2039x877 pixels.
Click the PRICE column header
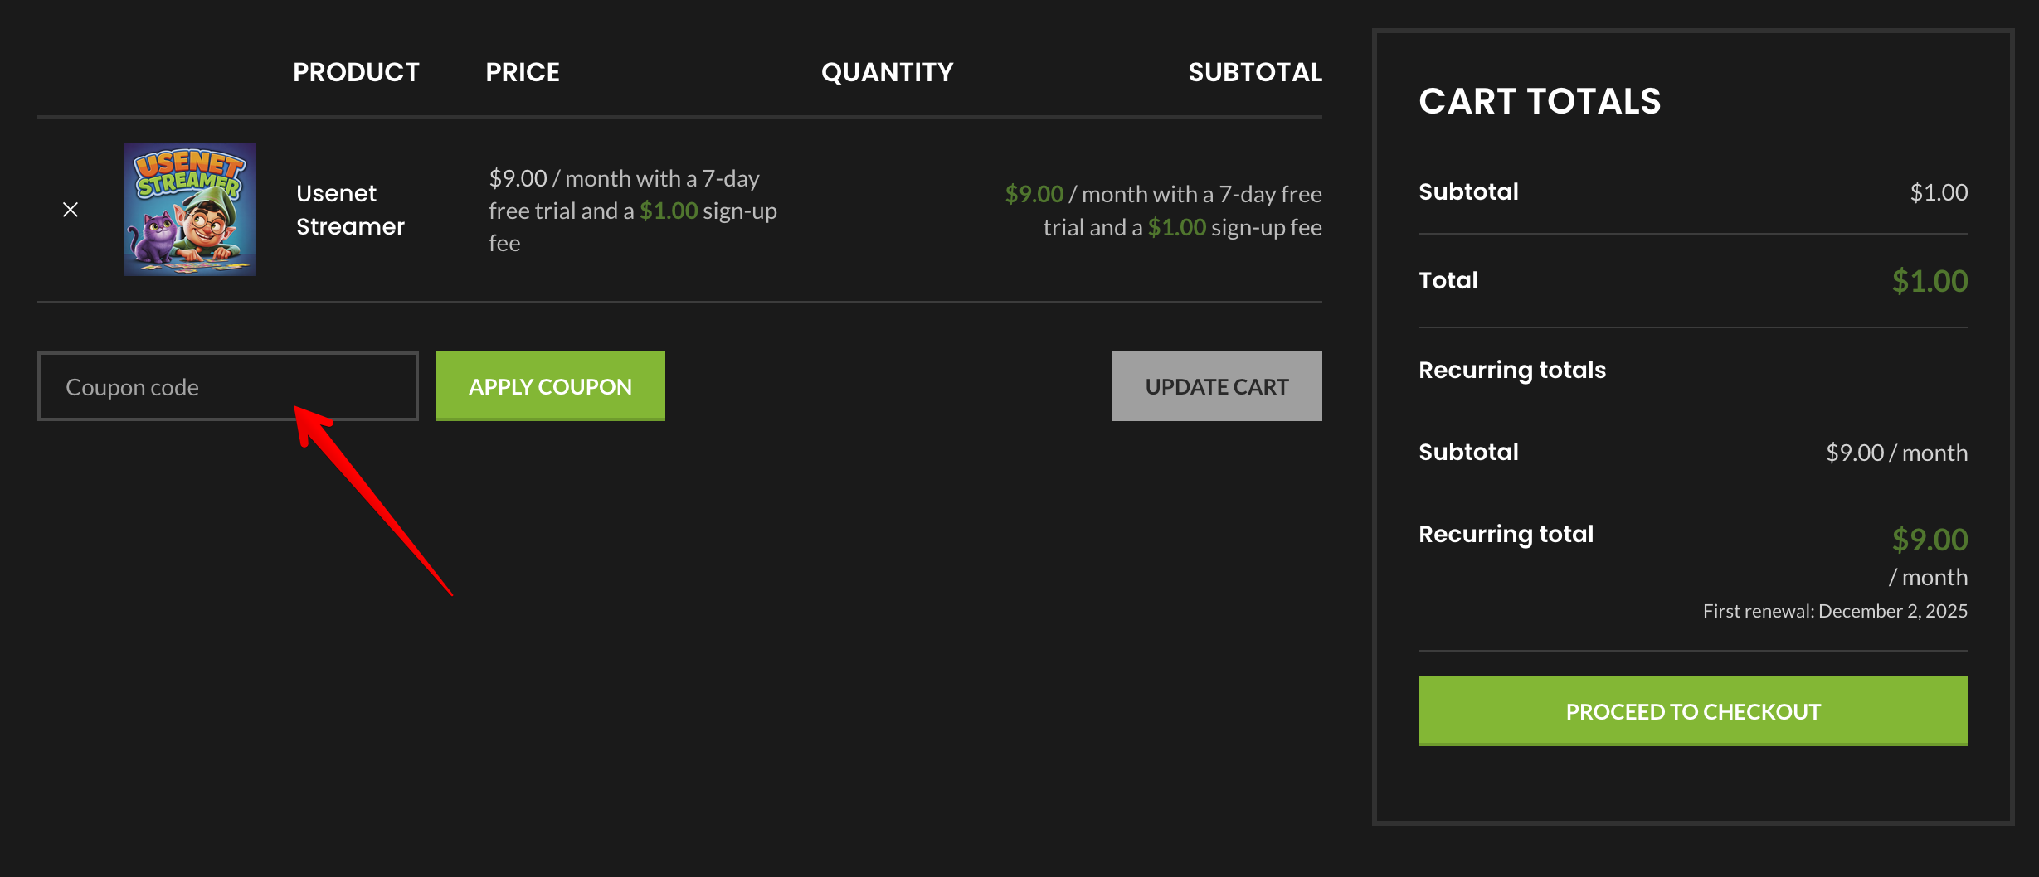[523, 72]
